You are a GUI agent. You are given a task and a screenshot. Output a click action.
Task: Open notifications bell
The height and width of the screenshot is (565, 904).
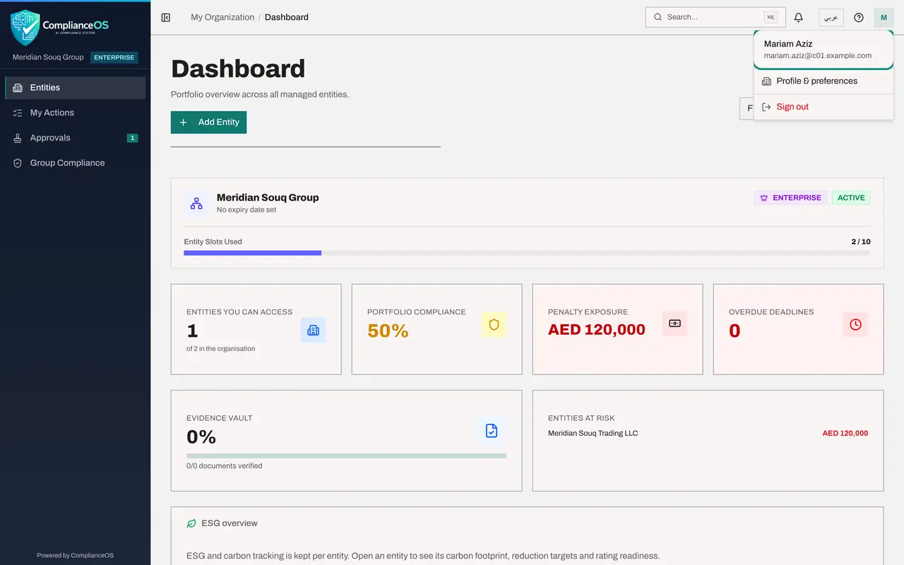coord(799,18)
